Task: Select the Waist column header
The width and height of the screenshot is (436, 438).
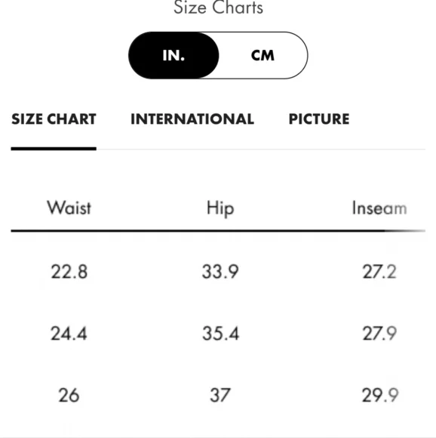Action: click(x=69, y=208)
